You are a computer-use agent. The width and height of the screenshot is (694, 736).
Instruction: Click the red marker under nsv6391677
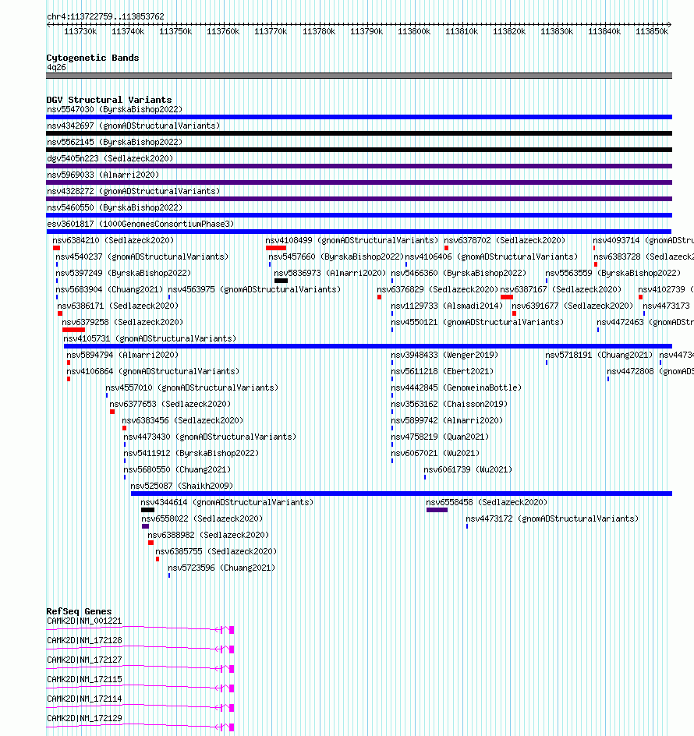[514, 313]
